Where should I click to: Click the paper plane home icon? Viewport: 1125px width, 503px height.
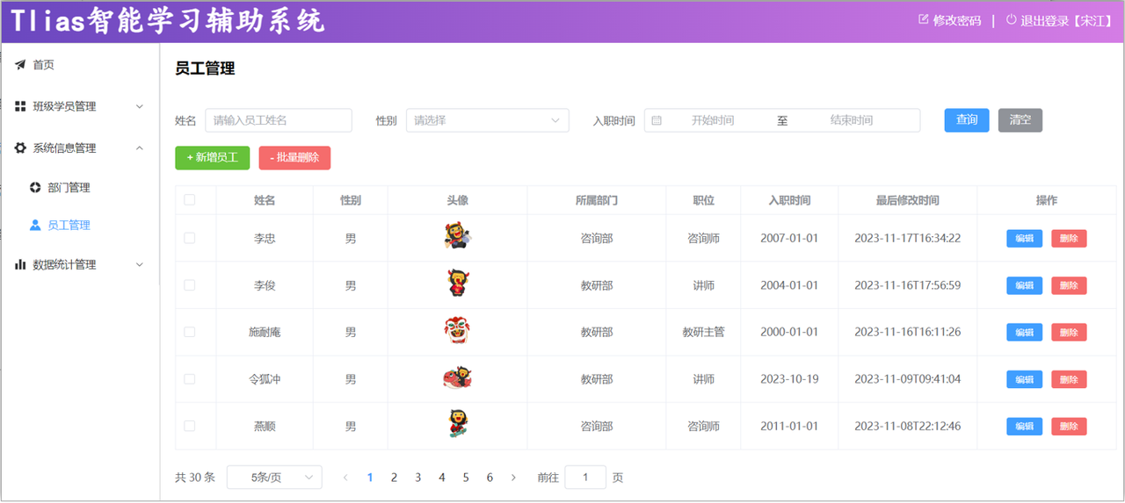point(20,65)
